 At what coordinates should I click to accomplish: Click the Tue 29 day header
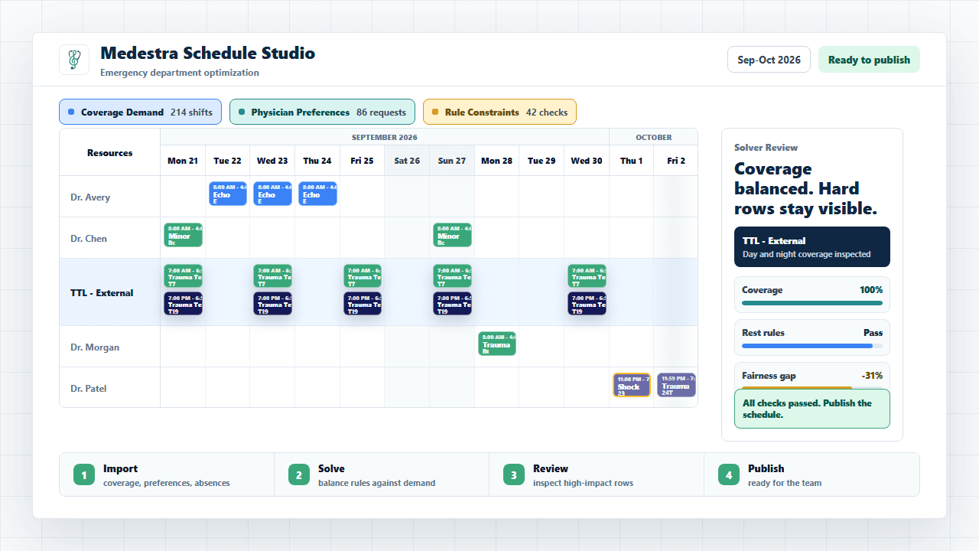[x=542, y=161]
